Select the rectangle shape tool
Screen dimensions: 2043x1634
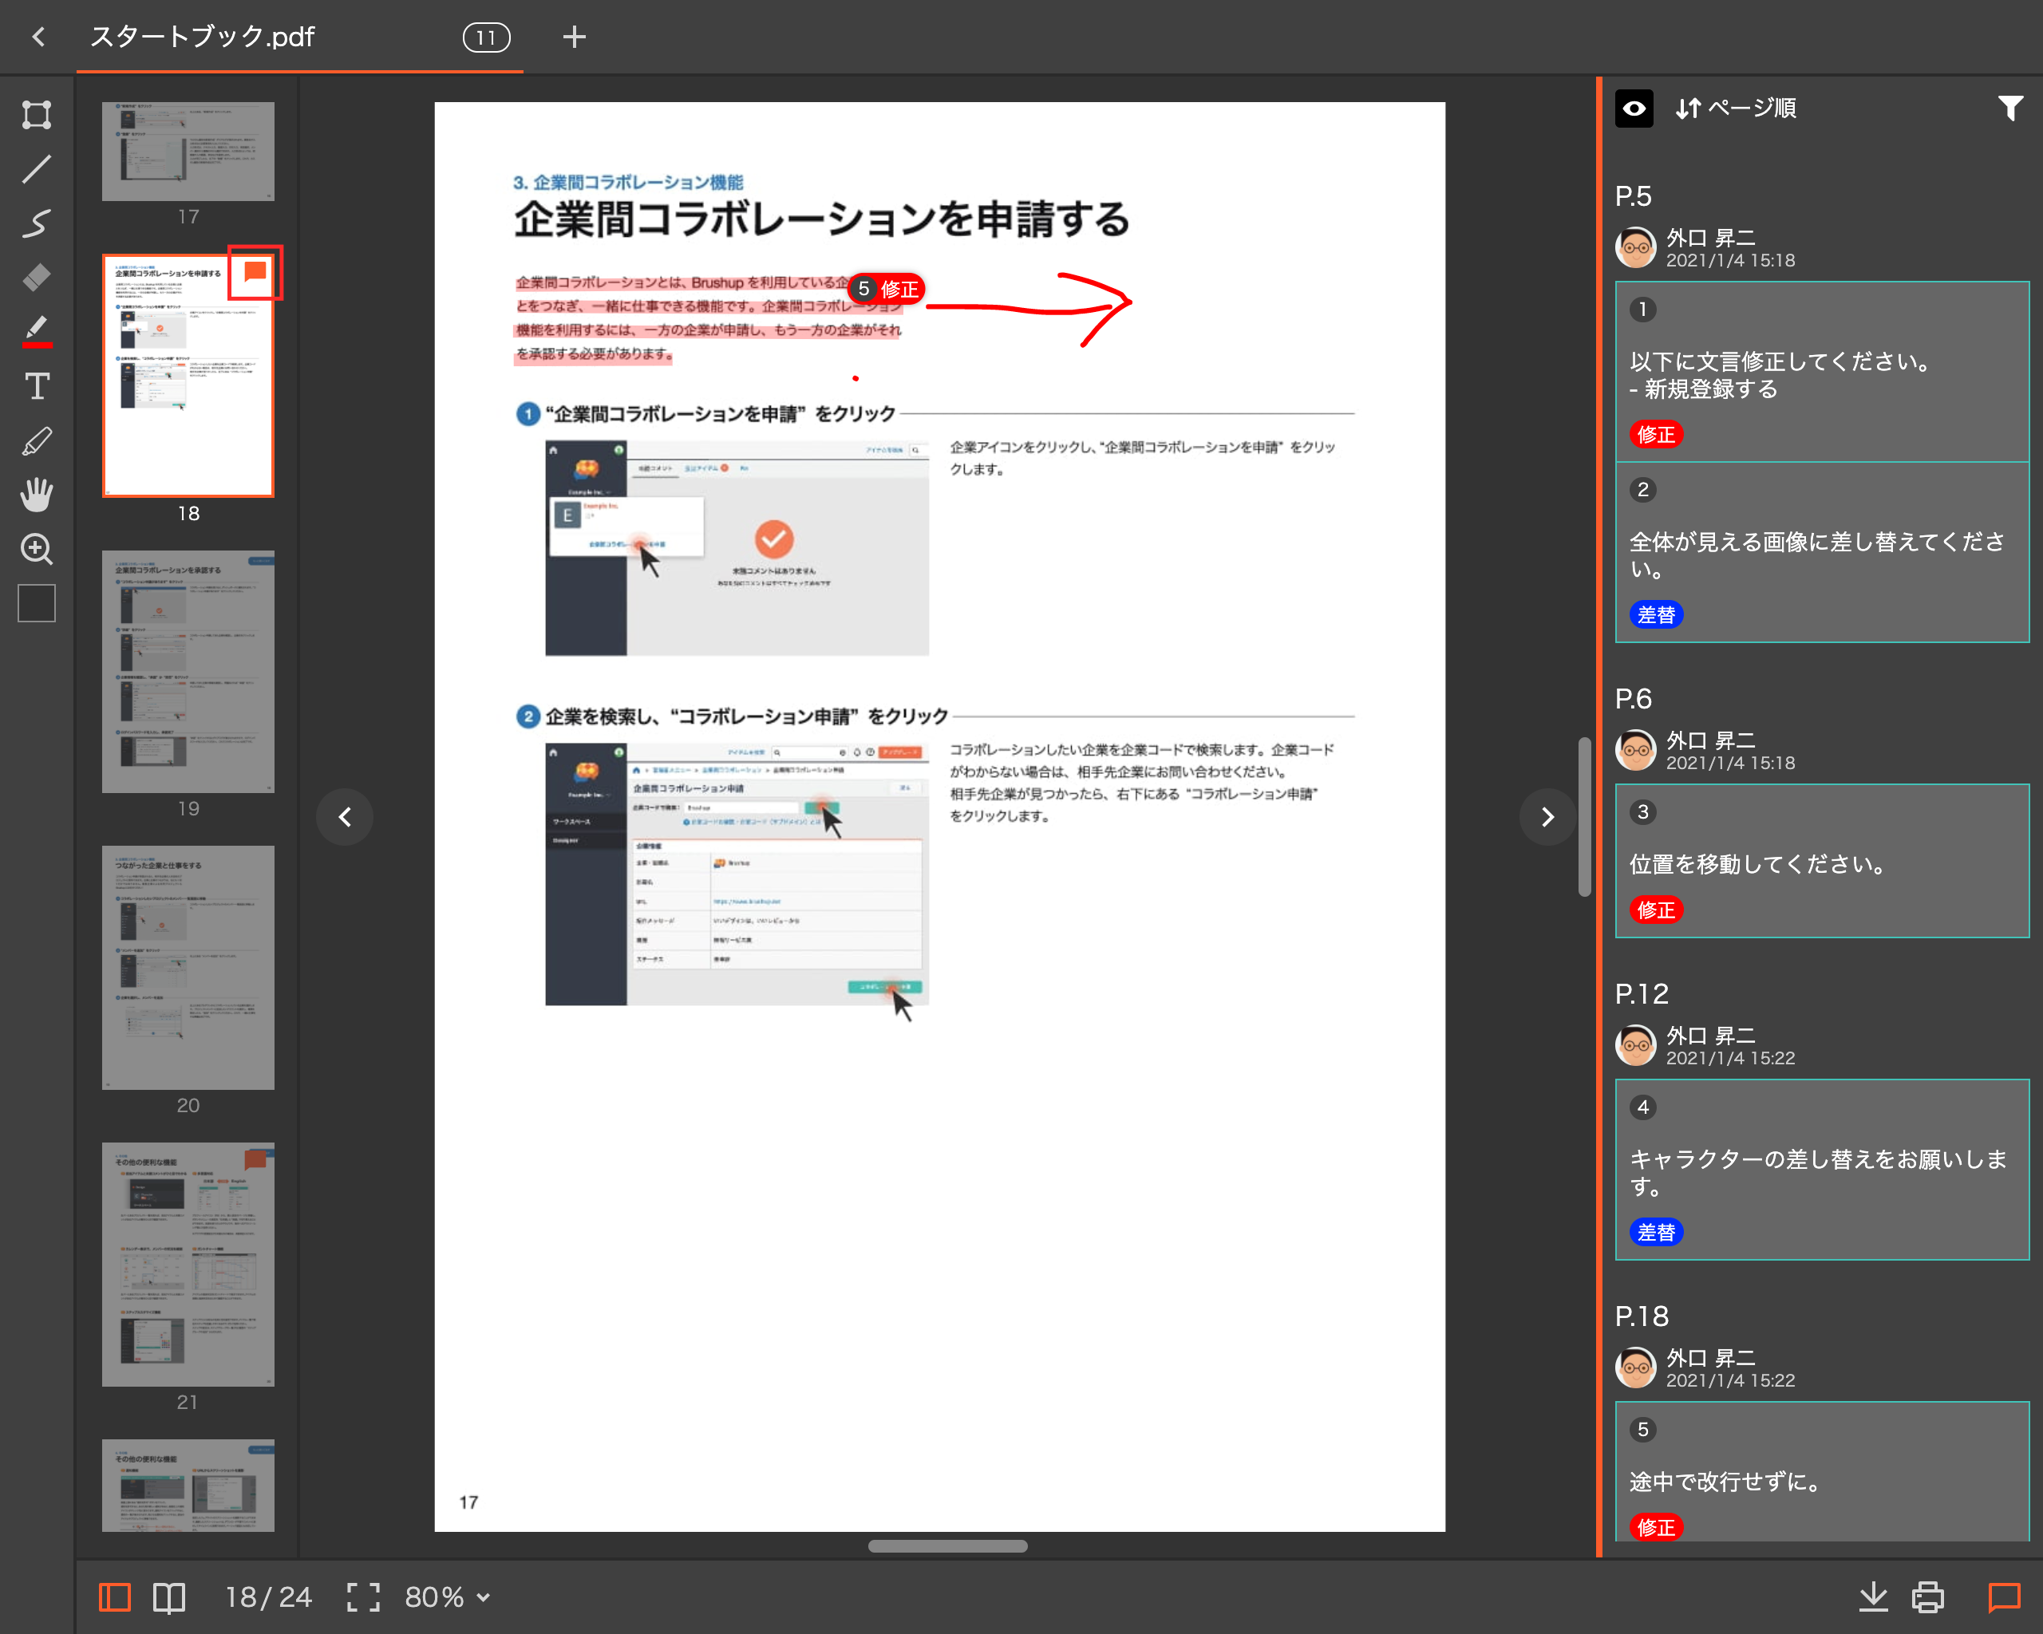[x=36, y=115]
